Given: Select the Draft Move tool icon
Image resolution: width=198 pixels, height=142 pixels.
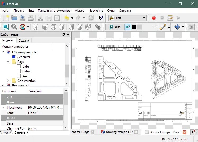Looking at the screenshot, I should (x=177, y=27).
